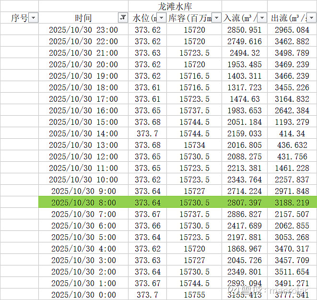The height and width of the screenshot is (300, 317).
Task: Select cell 2025/10/30 18:00
Action: [x=83, y=87]
